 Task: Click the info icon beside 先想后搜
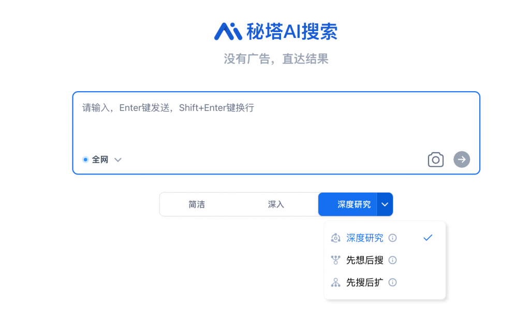pyautogui.click(x=392, y=260)
